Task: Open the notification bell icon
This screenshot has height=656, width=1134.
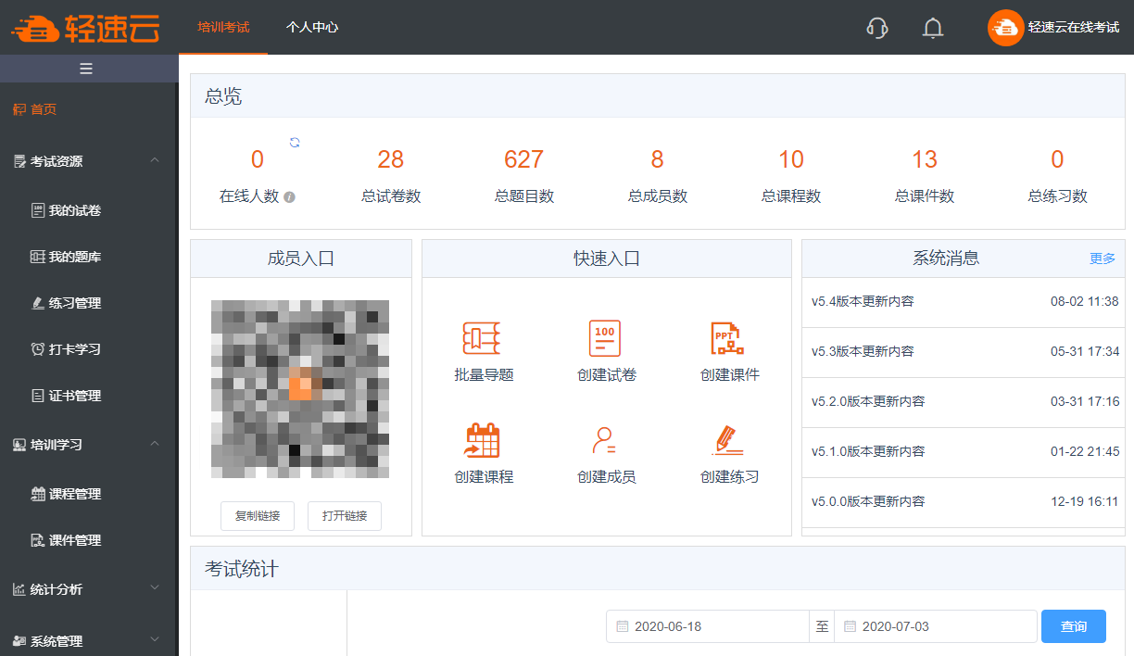Action: [933, 28]
